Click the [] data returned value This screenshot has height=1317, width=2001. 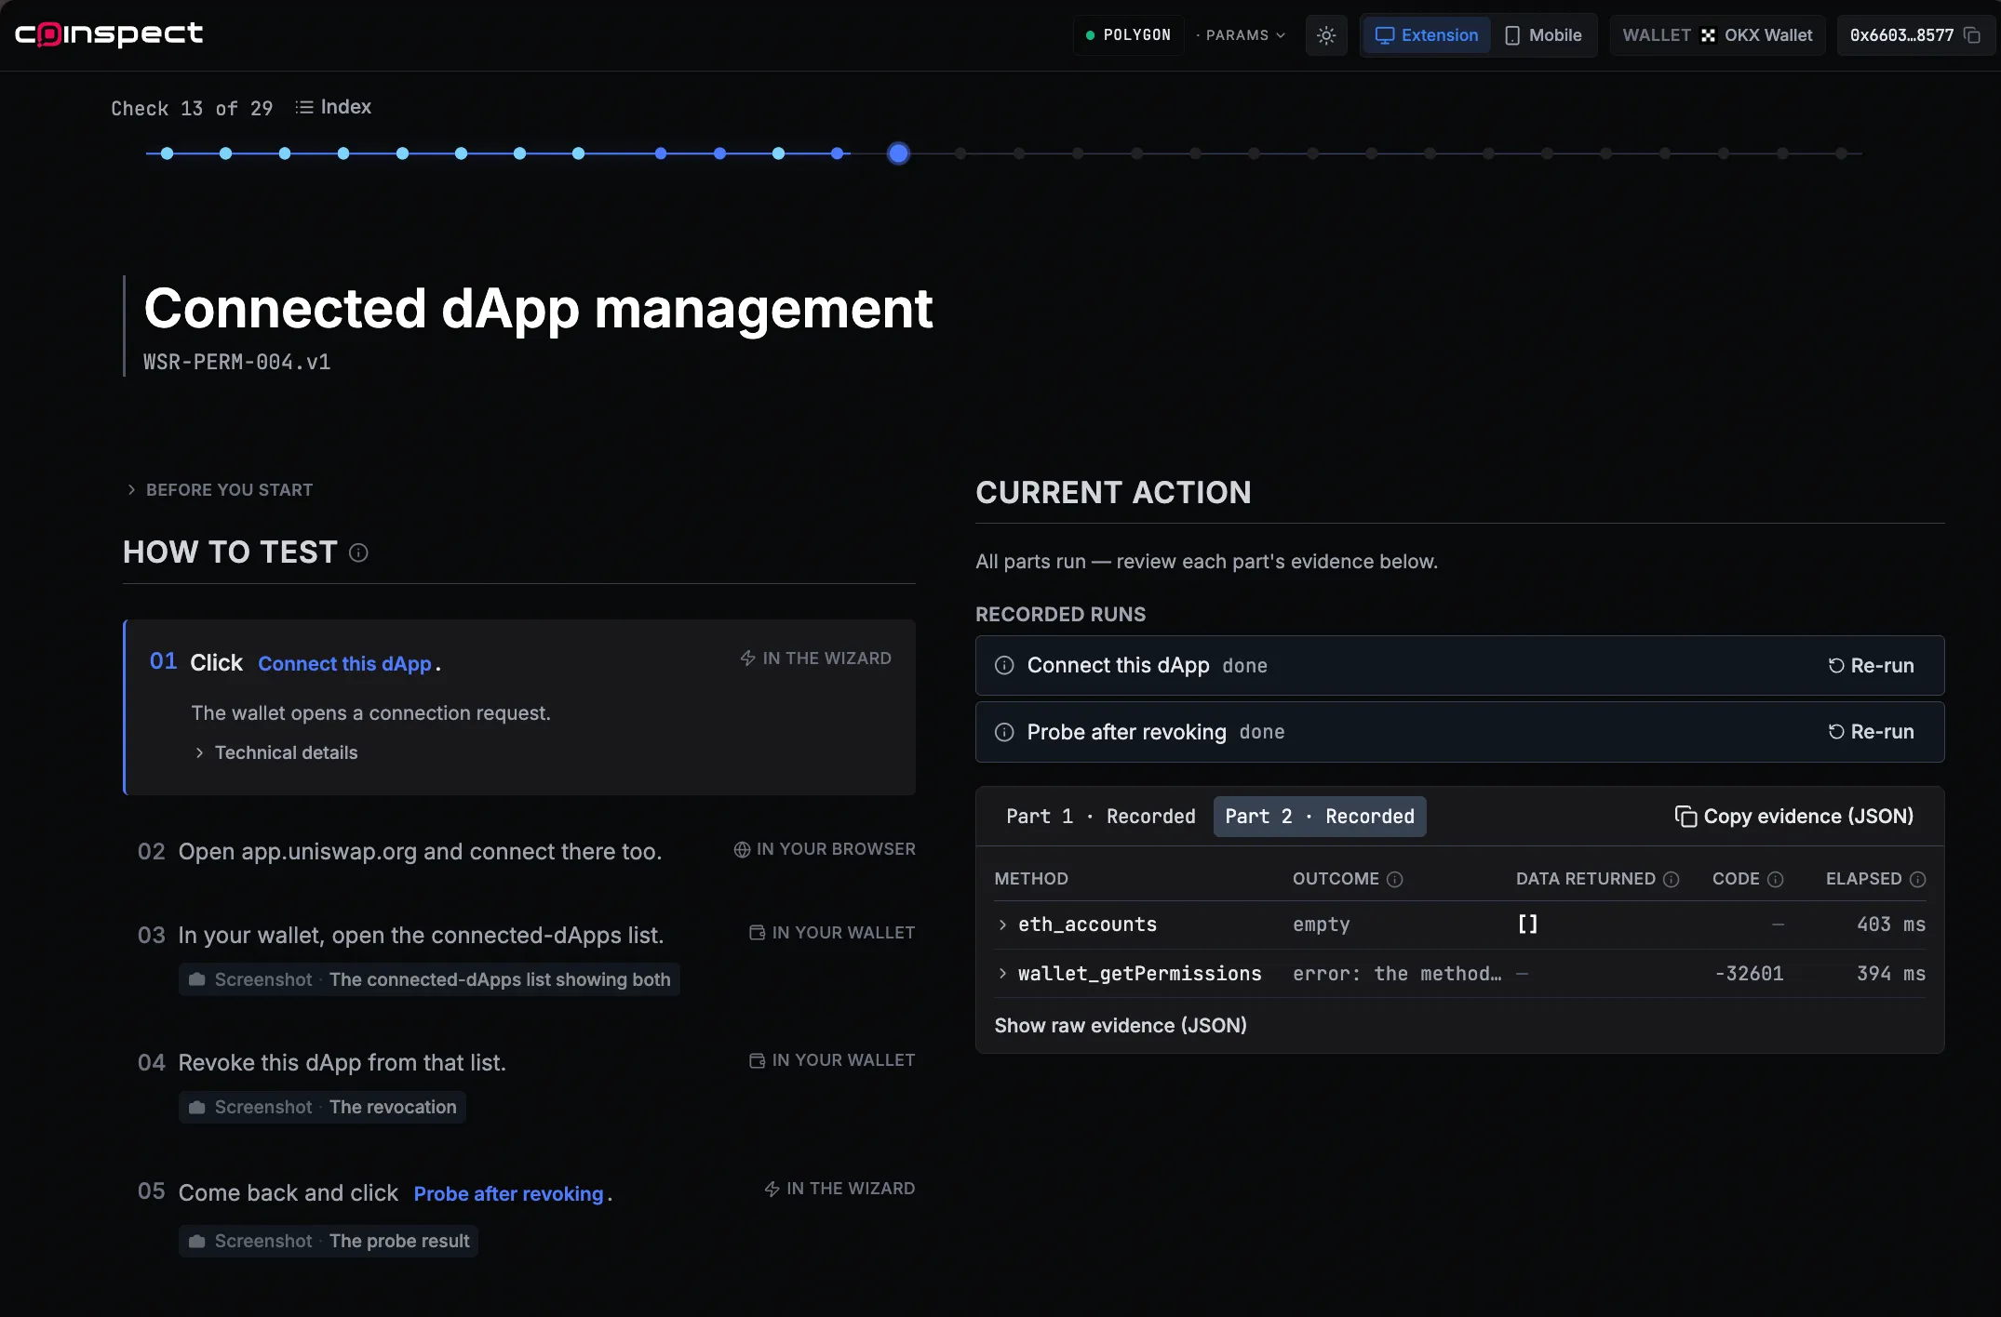1527,924
